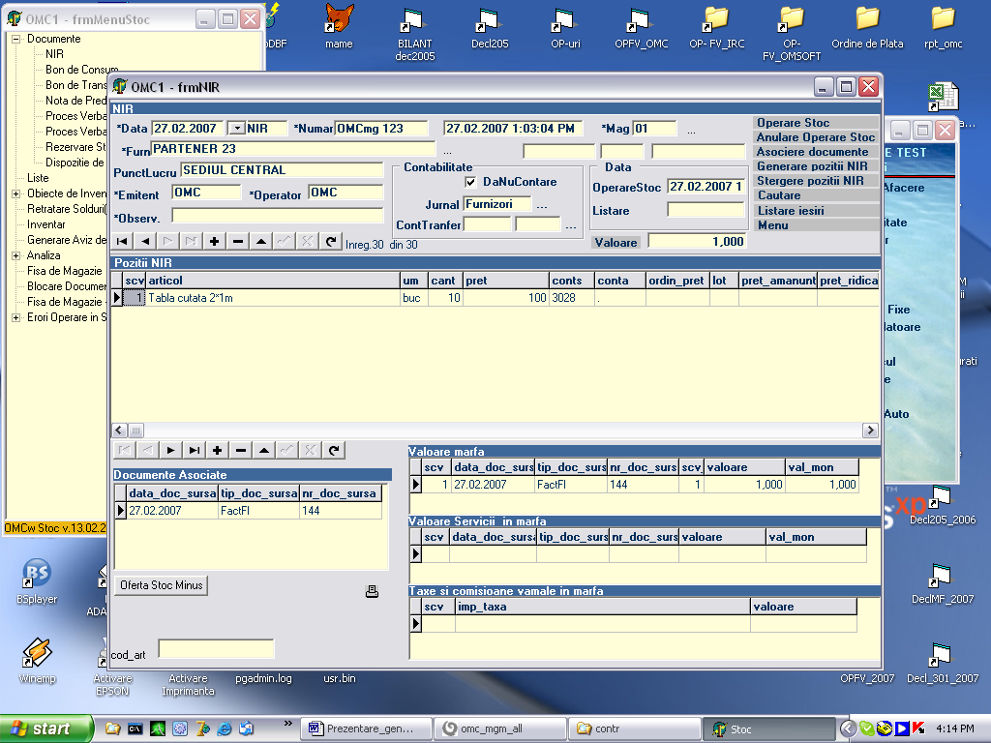Expand the Obiecte de Inven tree node

16,193
